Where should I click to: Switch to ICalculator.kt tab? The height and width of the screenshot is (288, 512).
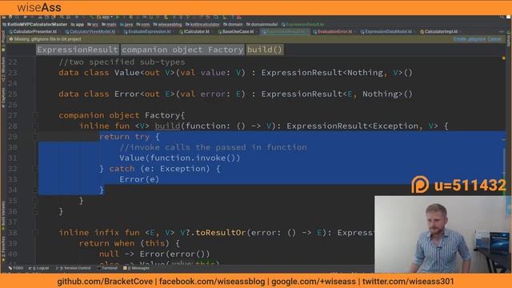[x=194, y=32]
